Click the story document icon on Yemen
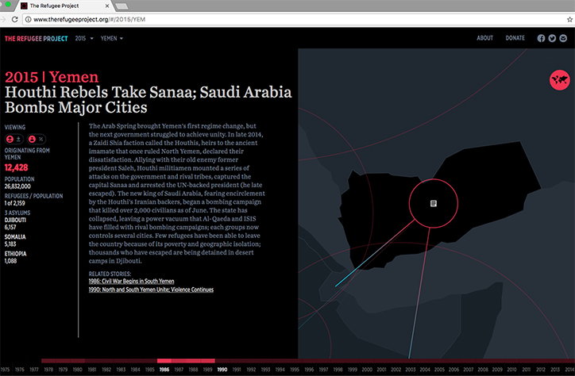 tap(433, 204)
